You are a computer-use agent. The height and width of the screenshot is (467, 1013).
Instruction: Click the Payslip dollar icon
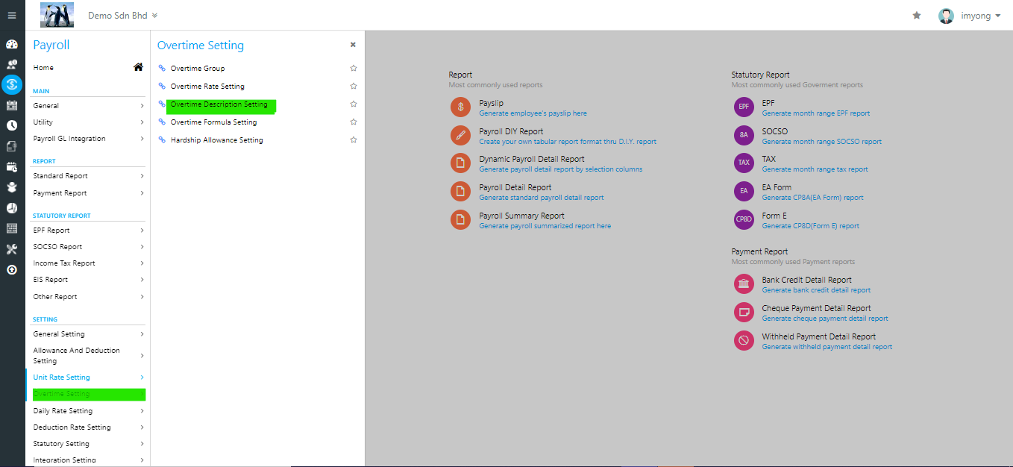tap(461, 107)
